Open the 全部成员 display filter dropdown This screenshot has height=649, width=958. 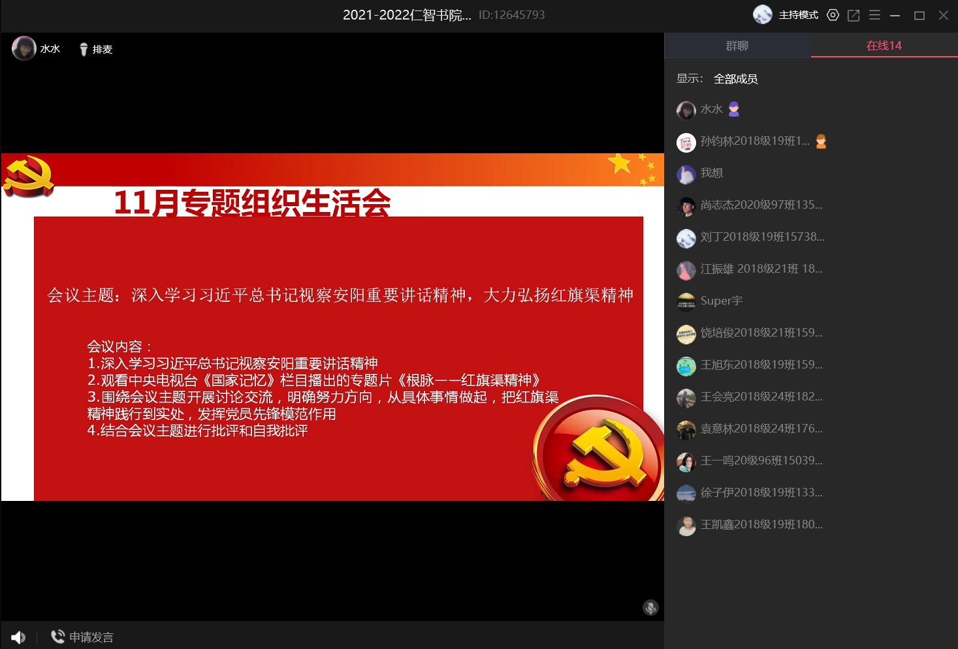click(x=735, y=79)
